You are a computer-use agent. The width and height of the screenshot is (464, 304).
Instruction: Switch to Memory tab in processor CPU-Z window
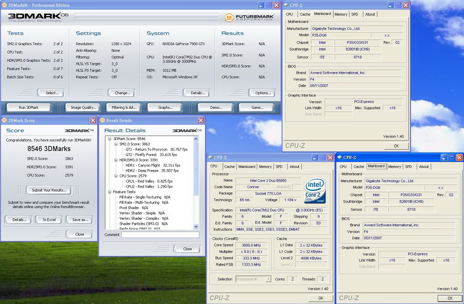click(x=265, y=167)
